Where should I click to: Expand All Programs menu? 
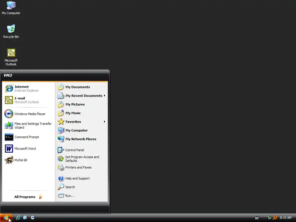coord(28,197)
